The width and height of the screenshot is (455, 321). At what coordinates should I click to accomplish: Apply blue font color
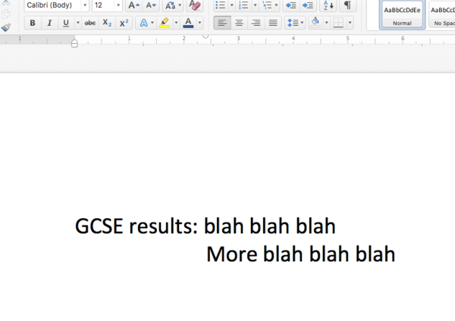tap(188, 23)
